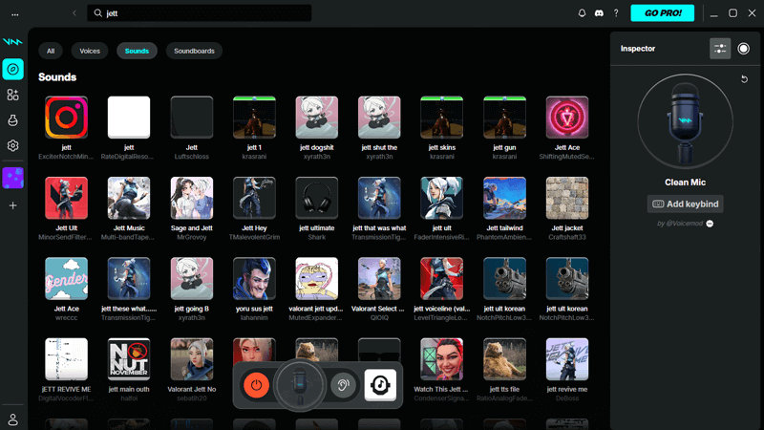Play the jett ultimate headphones sound

tap(317, 198)
